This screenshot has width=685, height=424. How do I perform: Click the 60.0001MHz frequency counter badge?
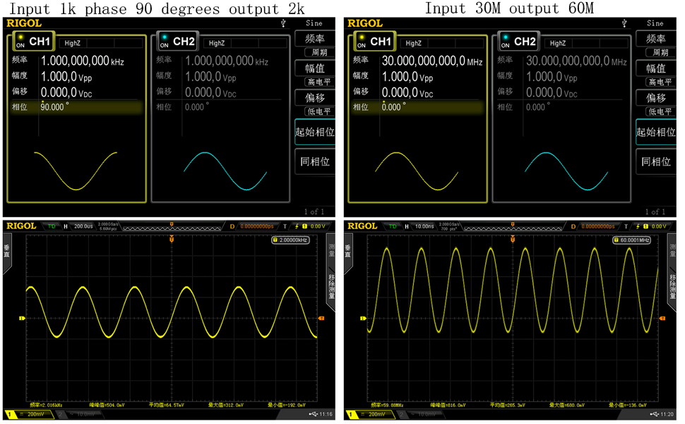[x=631, y=240]
